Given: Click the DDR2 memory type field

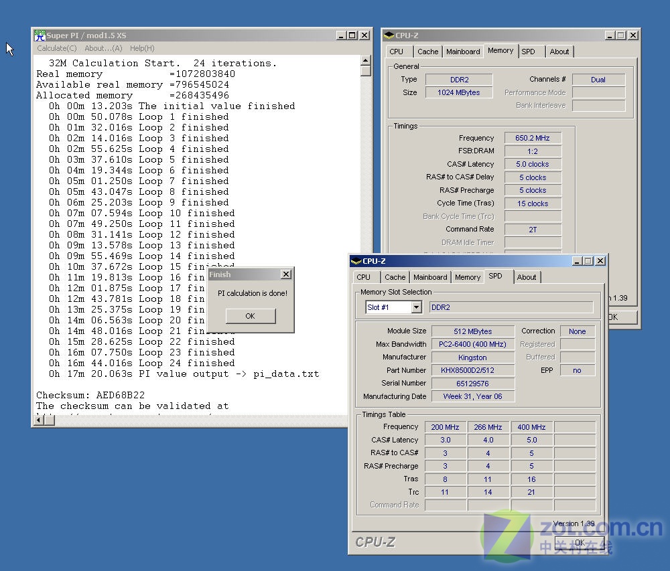Looking at the screenshot, I should tap(459, 80).
